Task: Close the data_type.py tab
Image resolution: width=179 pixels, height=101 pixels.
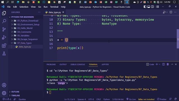Action: (x=63, y=12)
